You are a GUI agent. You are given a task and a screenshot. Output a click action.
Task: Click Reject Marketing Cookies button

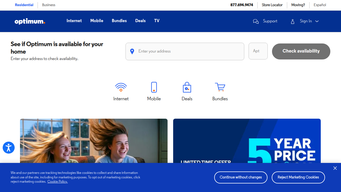(x=298, y=177)
